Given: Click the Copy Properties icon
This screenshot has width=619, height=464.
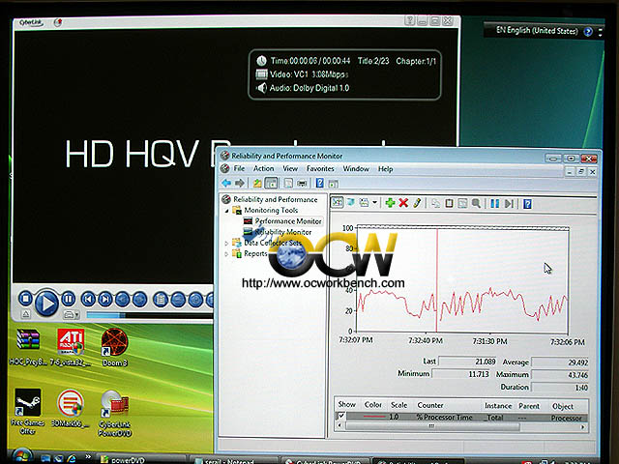Looking at the screenshot, I should (436, 203).
